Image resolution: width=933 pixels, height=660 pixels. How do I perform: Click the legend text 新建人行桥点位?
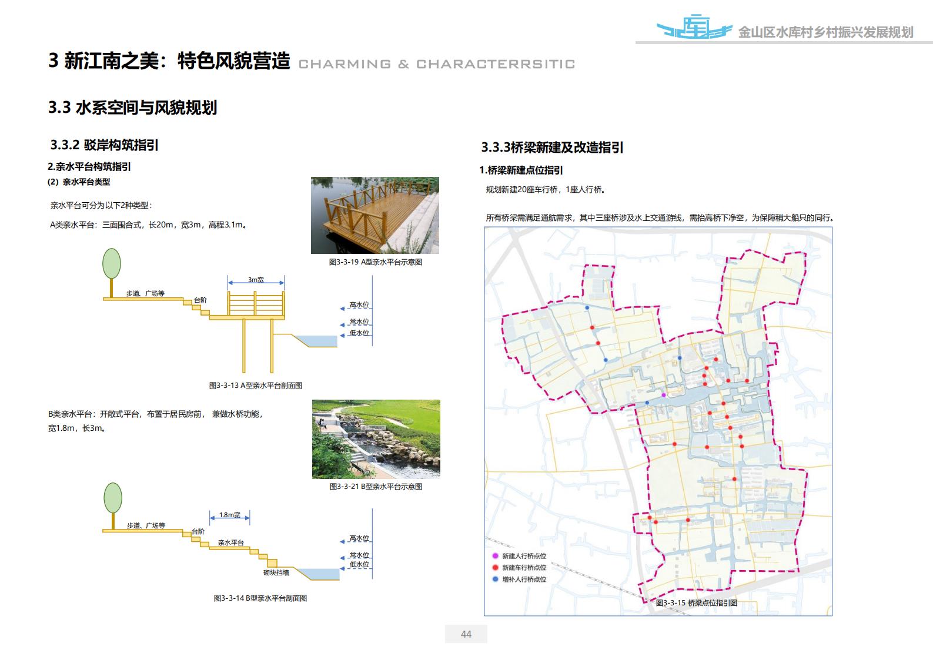pyautogui.click(x=524, y=556)
